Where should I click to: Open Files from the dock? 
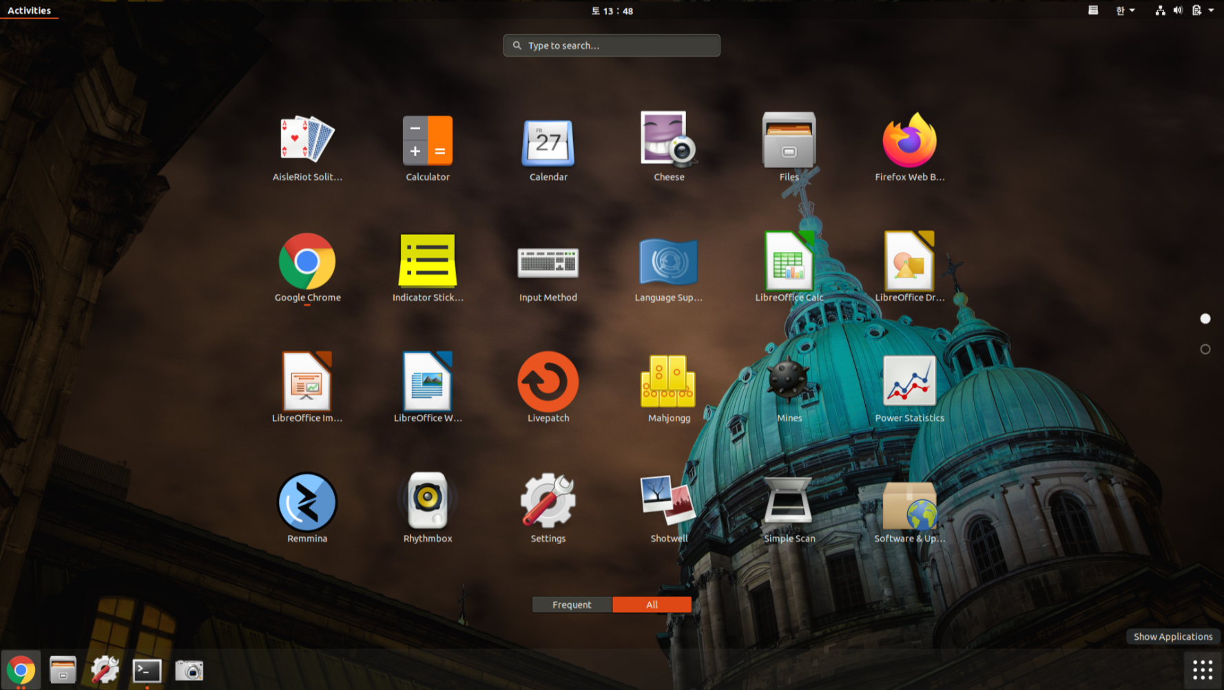point(63,670)
